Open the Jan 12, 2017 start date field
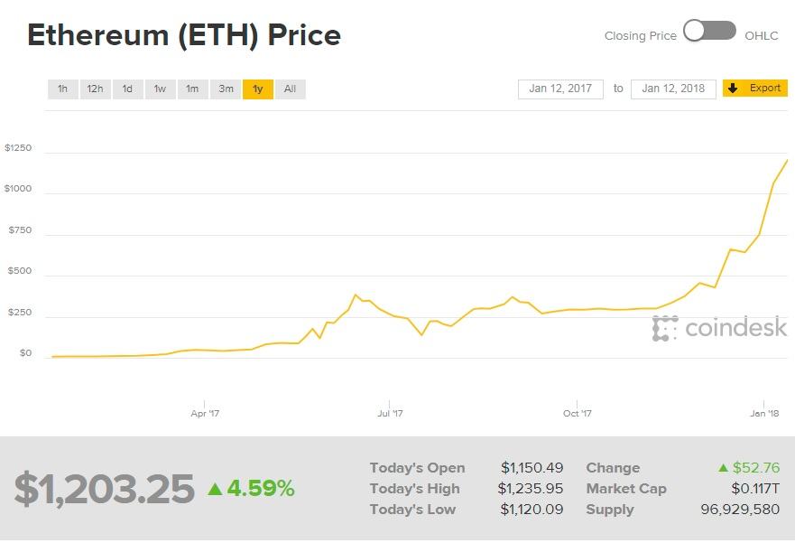 (559, 89)
